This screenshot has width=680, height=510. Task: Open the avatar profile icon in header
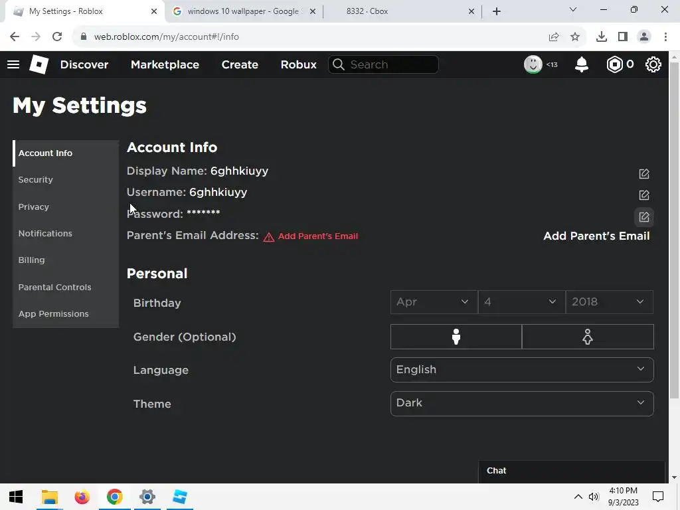click(x=533, y=64)
